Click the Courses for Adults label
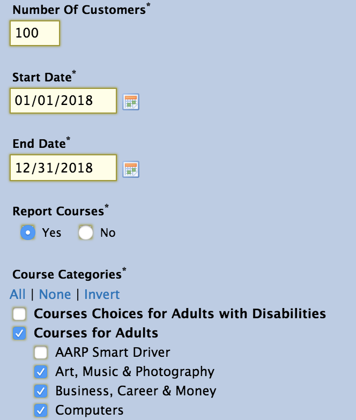The image size is (356, 420). tap(96, 333)
